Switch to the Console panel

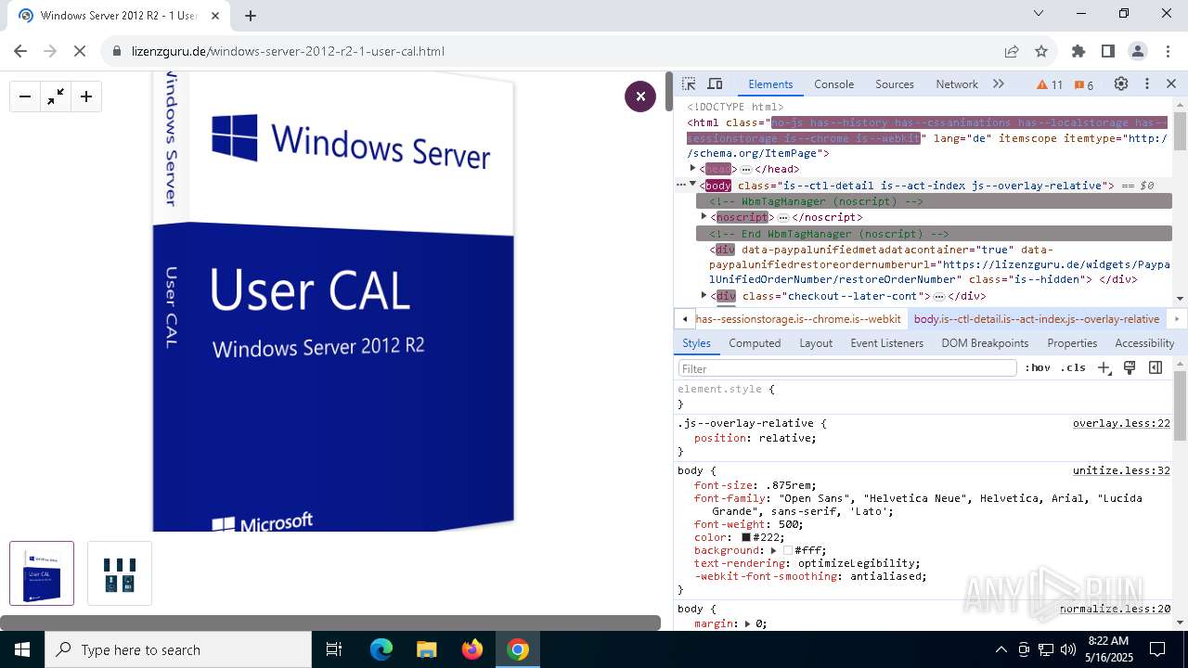pyautogui.click(x=833, y=83)
